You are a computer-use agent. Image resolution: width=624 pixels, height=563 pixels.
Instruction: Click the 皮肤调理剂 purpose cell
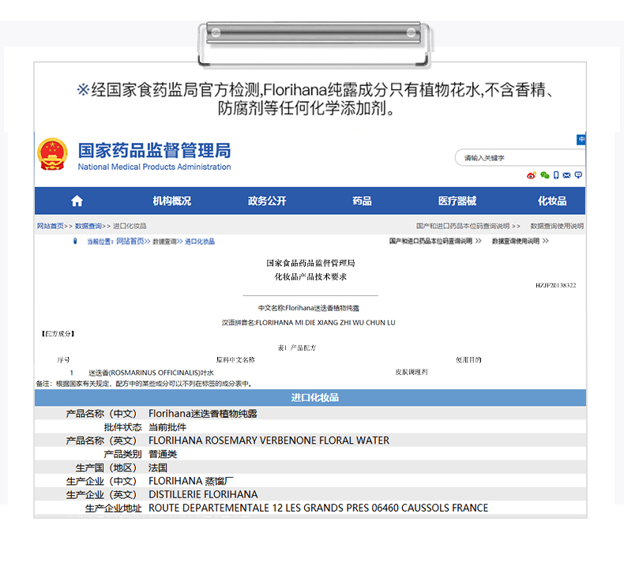coord(412,372)
